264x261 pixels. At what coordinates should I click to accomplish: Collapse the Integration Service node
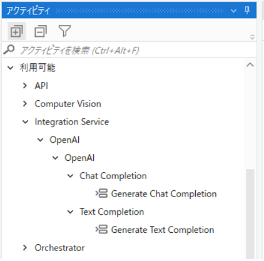pyautogui.click(x=25, y=122)
